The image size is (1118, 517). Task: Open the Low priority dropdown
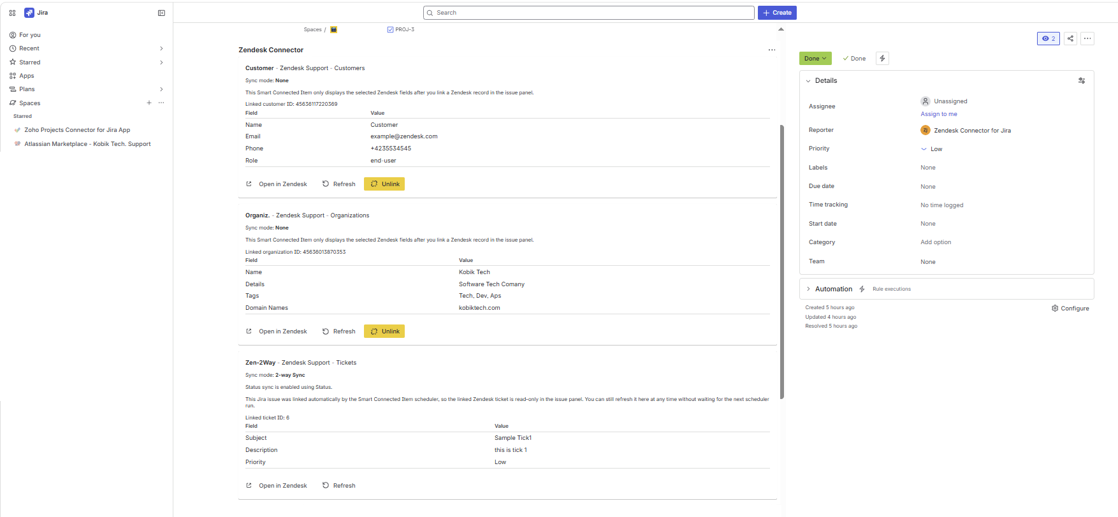point(931,149)
